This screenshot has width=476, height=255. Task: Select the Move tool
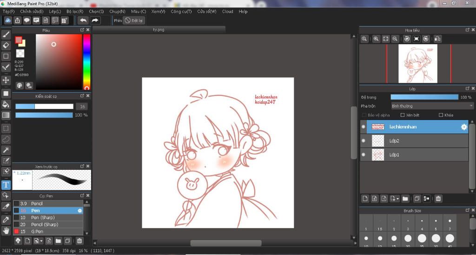pyautogui.click(x=6, y=80)
